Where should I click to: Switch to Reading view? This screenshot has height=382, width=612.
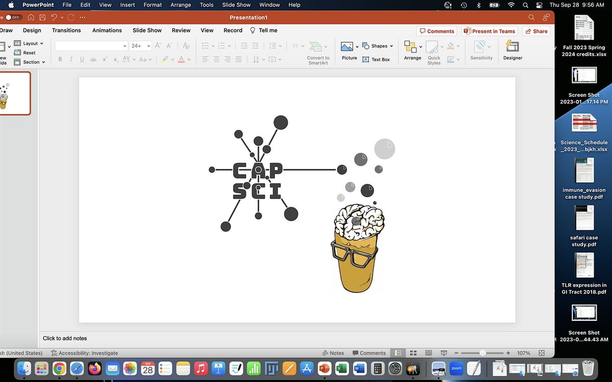(429, 353)
